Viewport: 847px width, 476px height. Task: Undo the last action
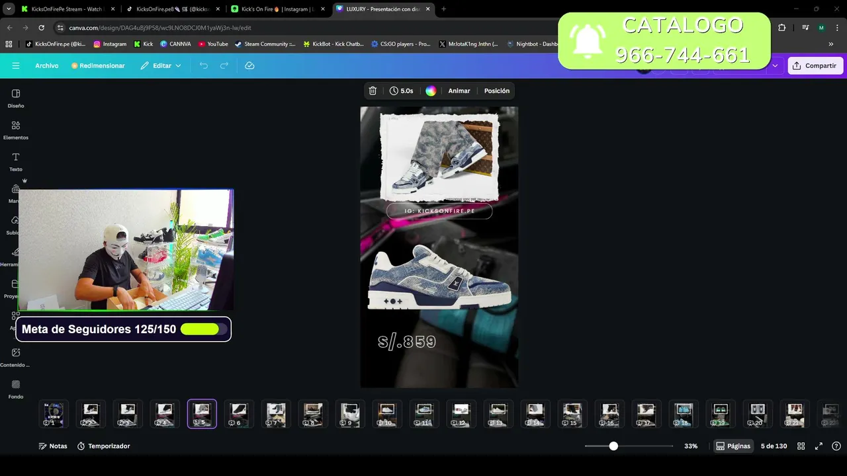click(204, 65)
